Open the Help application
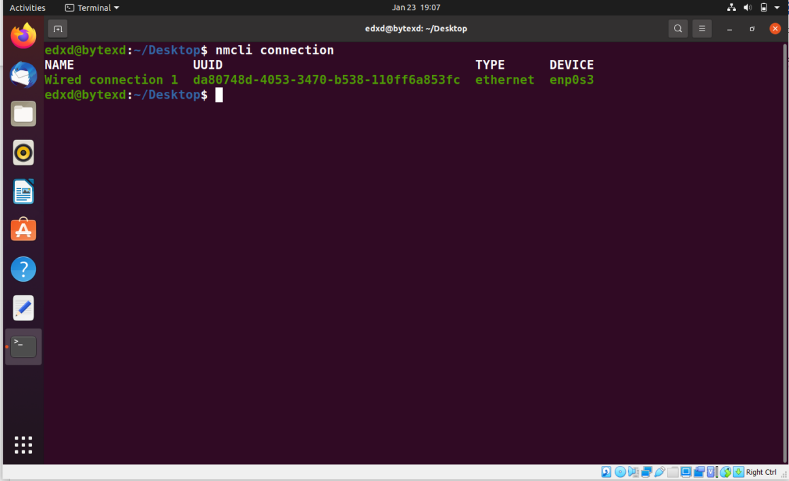Screen dimensions: 789x481 click(x=23, y=269)
